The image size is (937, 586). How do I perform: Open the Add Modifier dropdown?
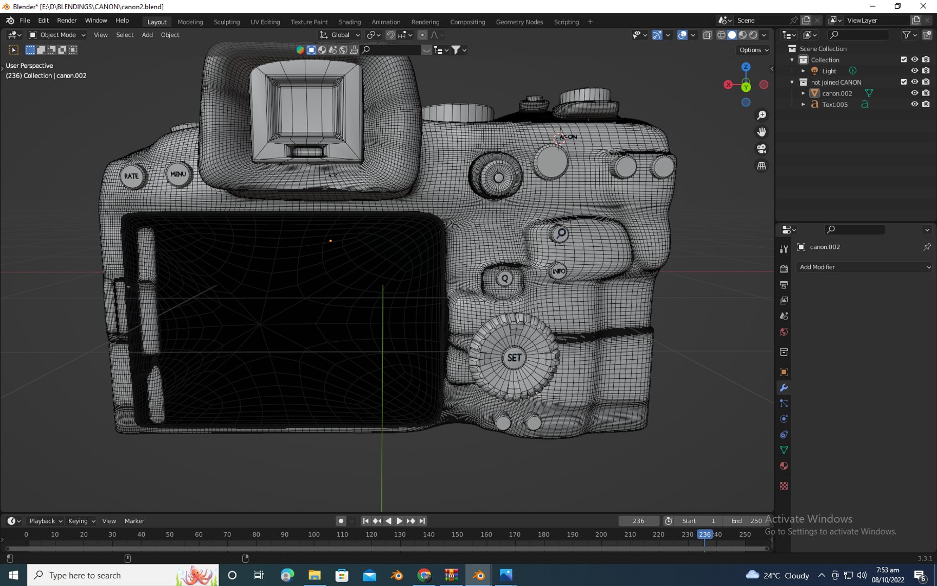tap(864, 267)
